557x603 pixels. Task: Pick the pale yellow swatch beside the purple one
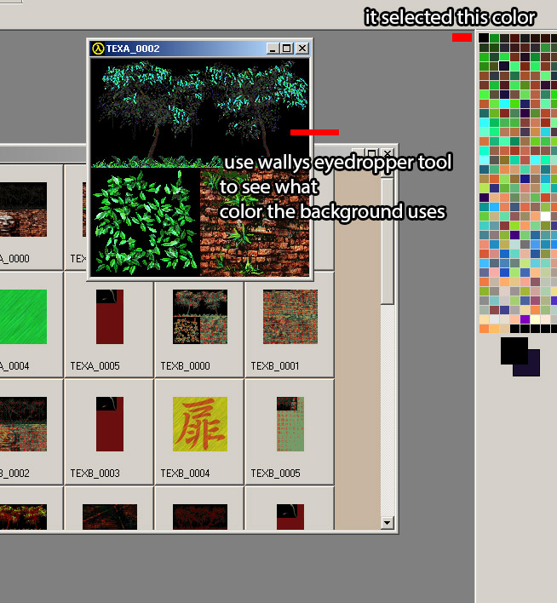[x=535, y=319]
